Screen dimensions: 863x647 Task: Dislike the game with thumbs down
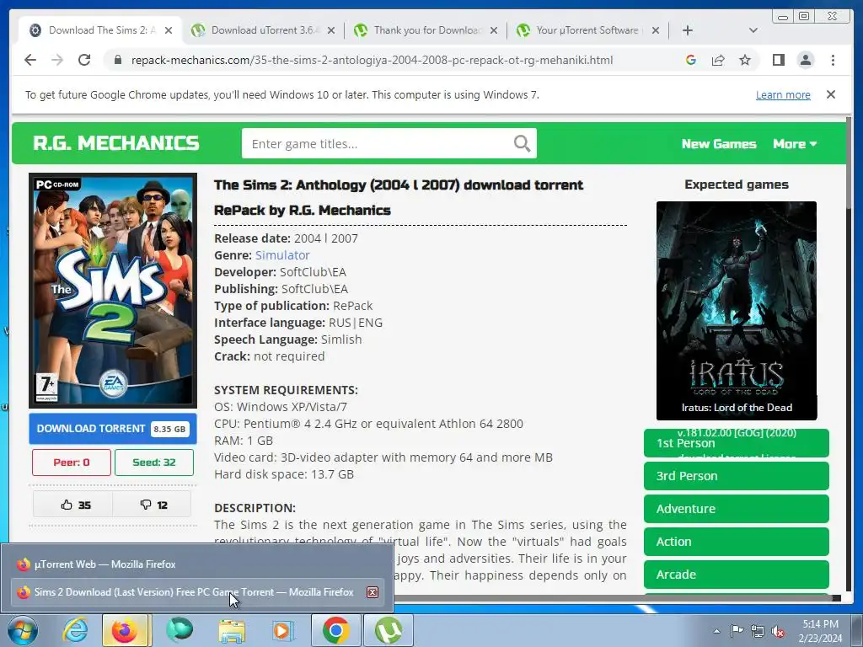(152, 505)
